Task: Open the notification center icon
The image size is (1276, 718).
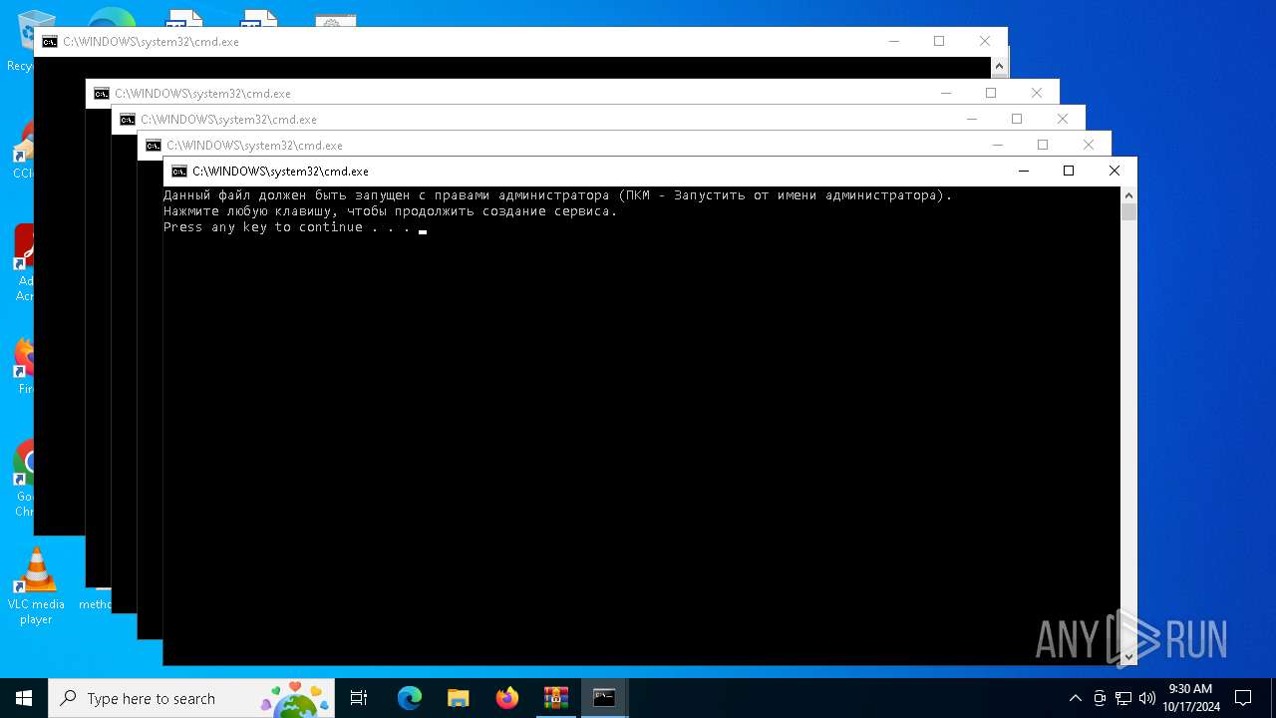Action: click(1243, 698)
